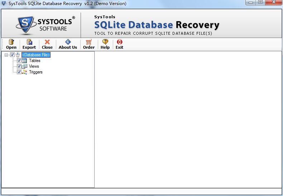Click the title bar app icon
This screenshot has width=283, height=196.
pos(4,3)
